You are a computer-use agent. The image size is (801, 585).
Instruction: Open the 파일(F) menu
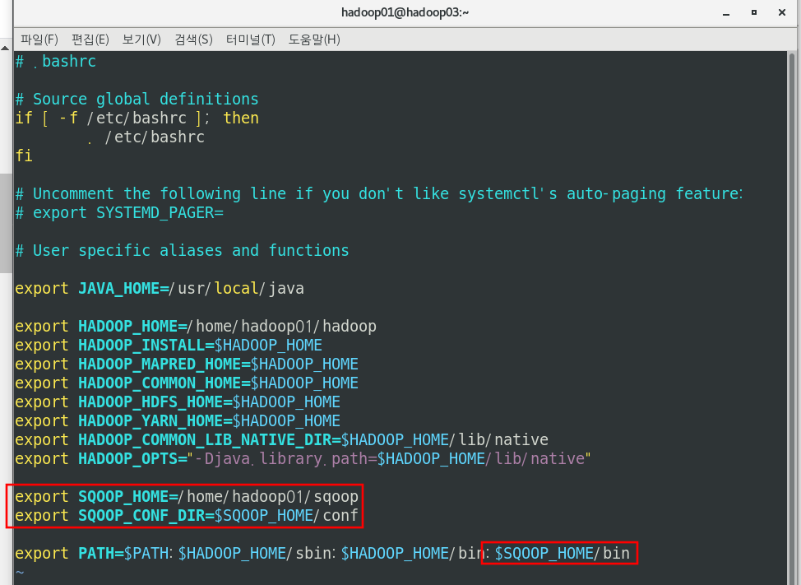coord(39,39)
